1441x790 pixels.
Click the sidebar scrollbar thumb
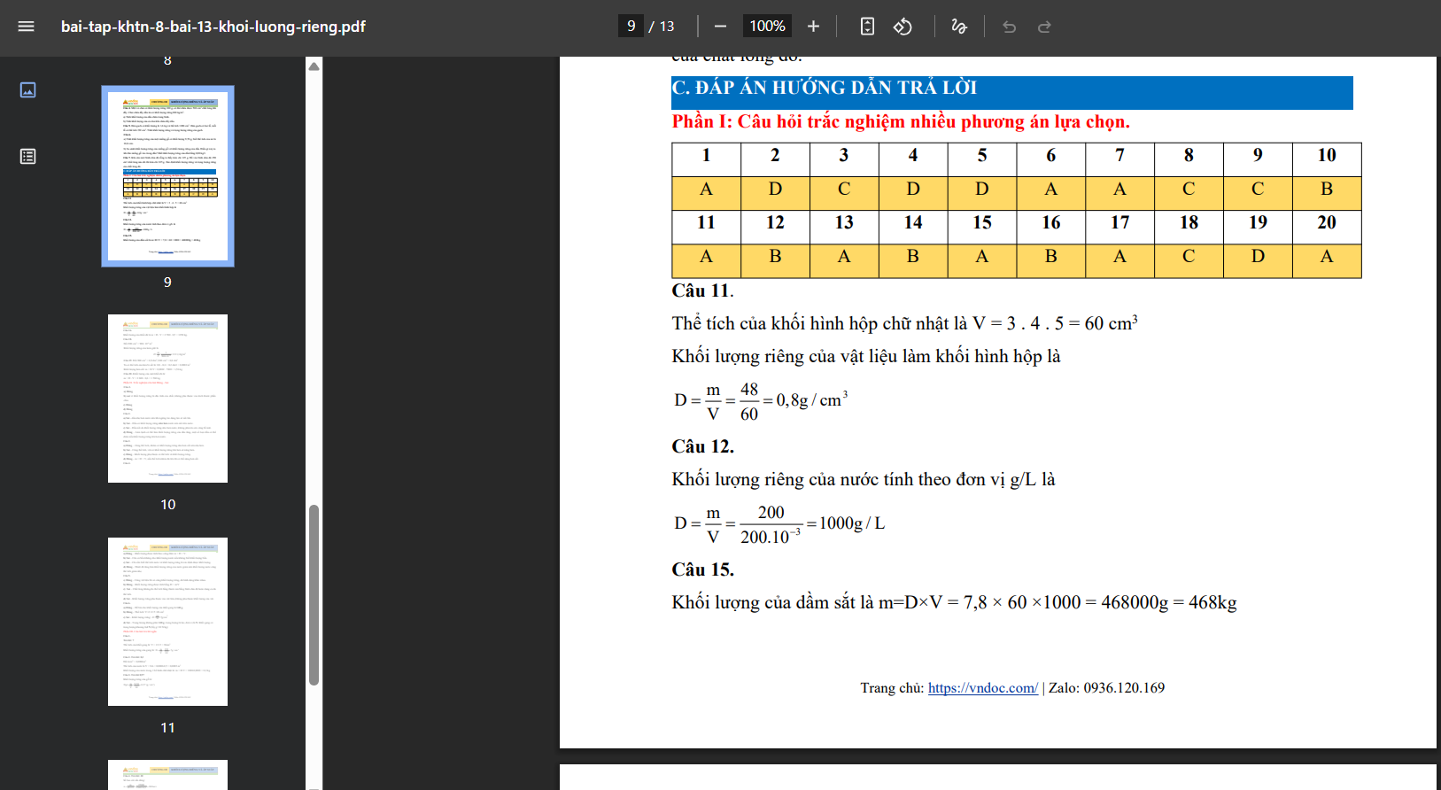tap(314, 595)
